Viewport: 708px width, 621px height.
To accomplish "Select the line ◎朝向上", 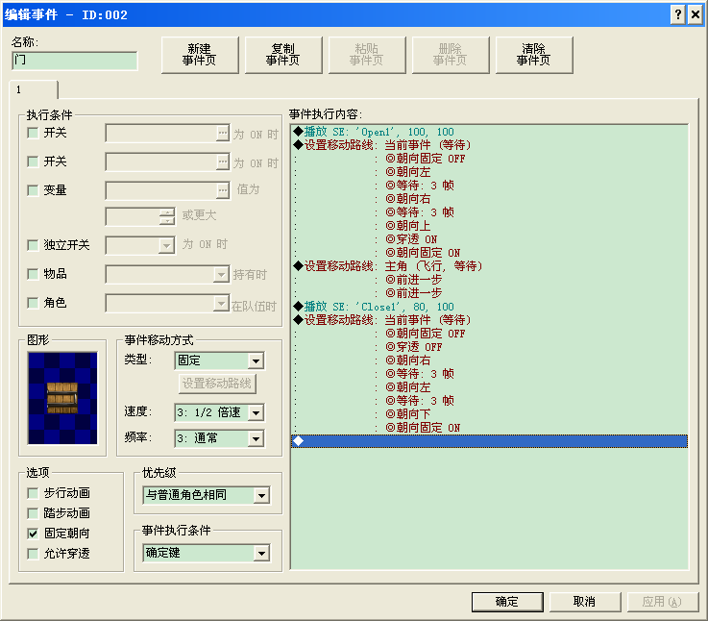I will pyautogui.click(x=490, y=226).
